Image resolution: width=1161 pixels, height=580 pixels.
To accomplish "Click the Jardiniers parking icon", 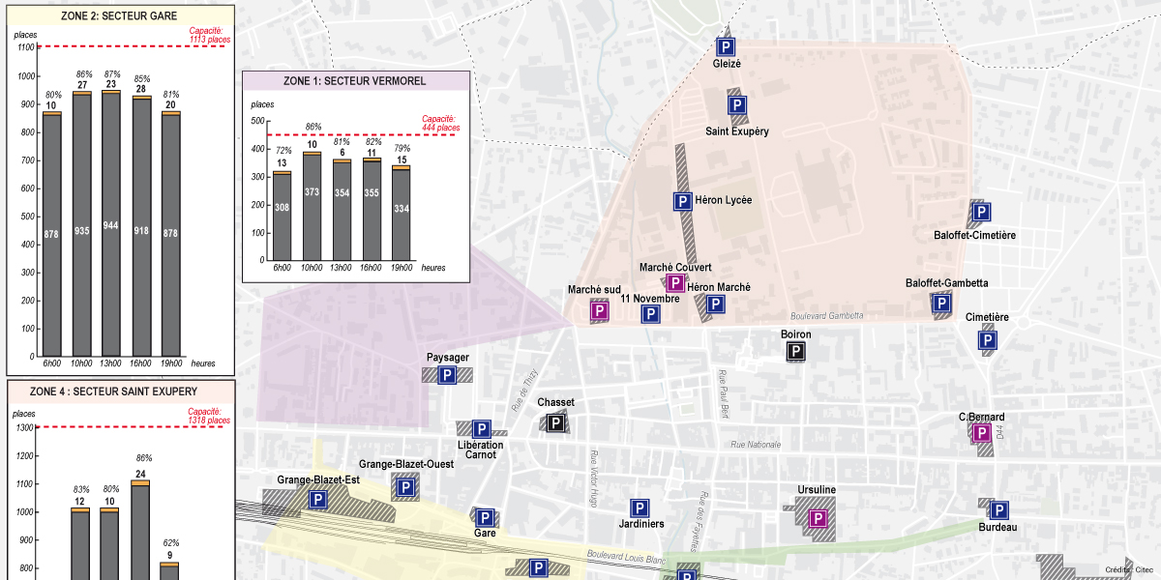I will point(640,507).
